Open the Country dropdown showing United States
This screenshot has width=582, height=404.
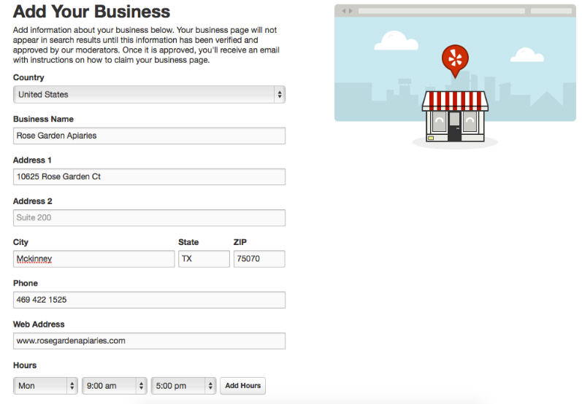click(x=149, y=95)
